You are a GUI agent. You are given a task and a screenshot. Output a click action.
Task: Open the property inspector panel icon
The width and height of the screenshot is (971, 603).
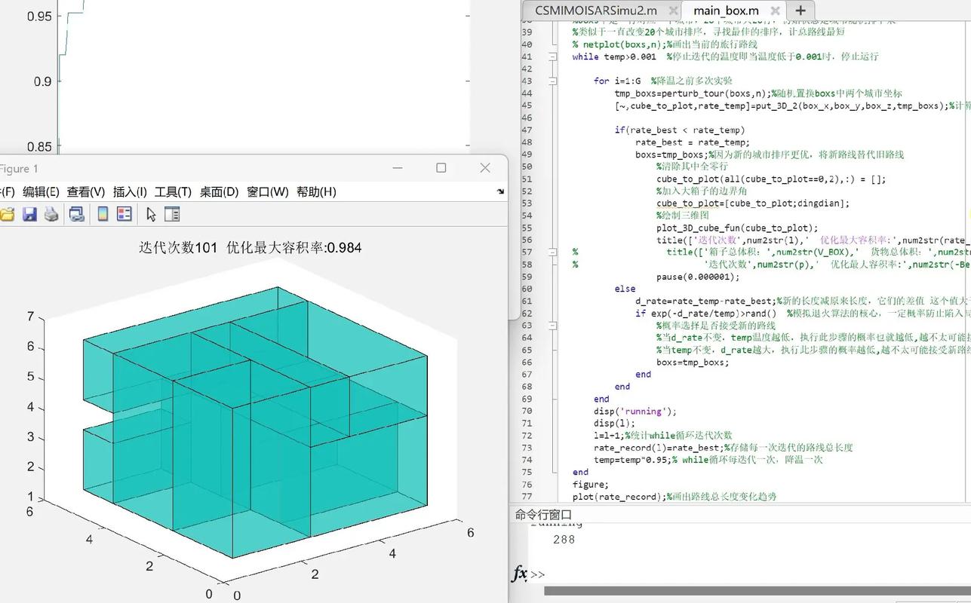click(x=172, y=214)
